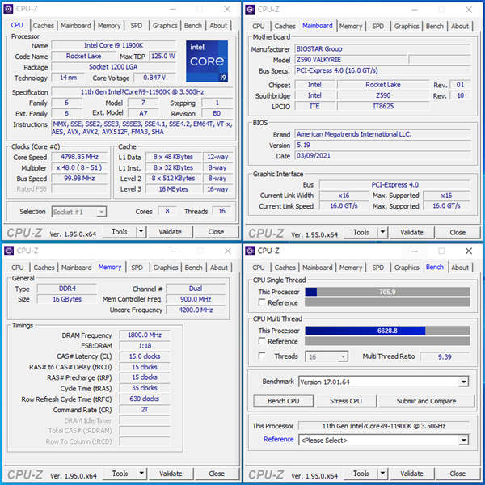Click Close button in CPU window
Viewport: 485px width, 485px height.
pos(216,232)
